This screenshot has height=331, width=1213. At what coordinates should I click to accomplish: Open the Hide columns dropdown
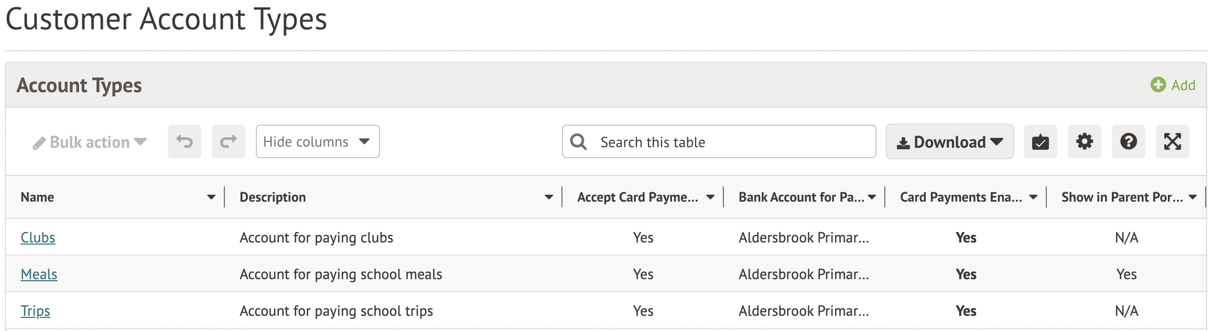click(317, 141)
